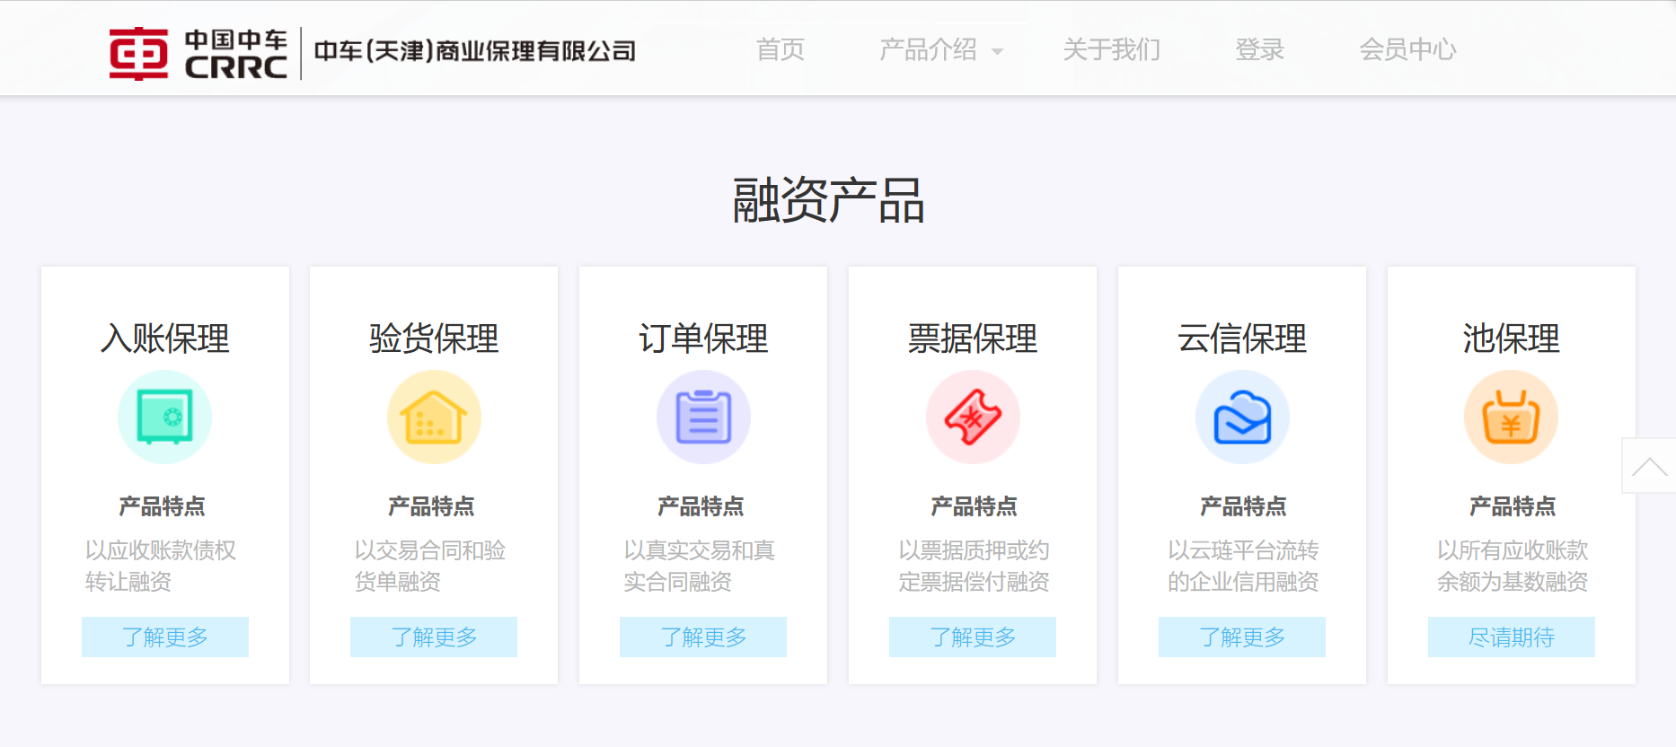Expand the 产品介绍 dropdown arrow
This screenshot has height=747, width=1676.
997,52
